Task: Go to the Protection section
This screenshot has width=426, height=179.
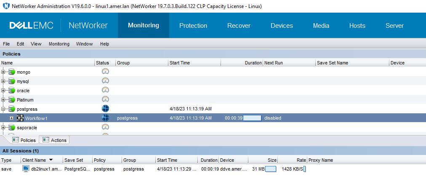Action: (193, 26)
